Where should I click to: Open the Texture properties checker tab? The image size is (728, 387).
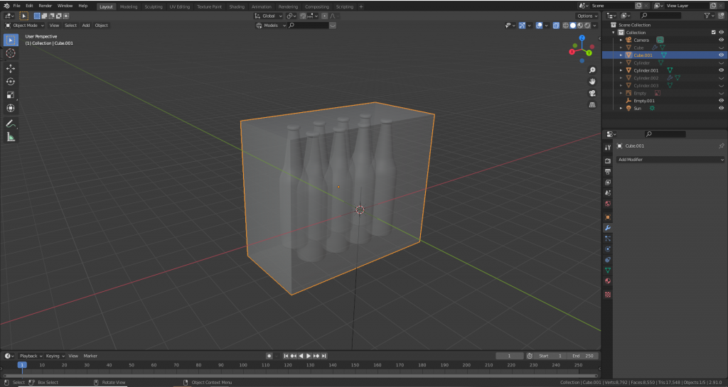click(608, 294)
